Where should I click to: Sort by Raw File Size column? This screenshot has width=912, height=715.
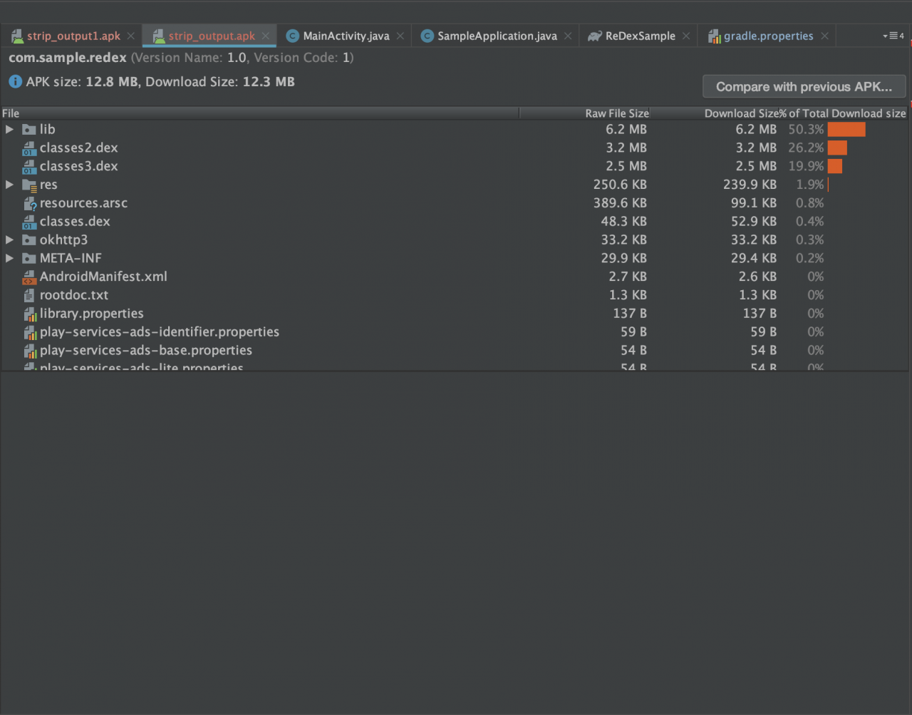(x=585, y=113)
